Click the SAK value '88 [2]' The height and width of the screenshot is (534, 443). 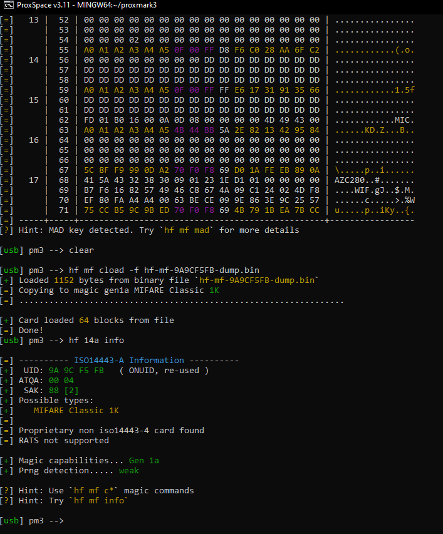pyautogui.click(x=64, y=391)
